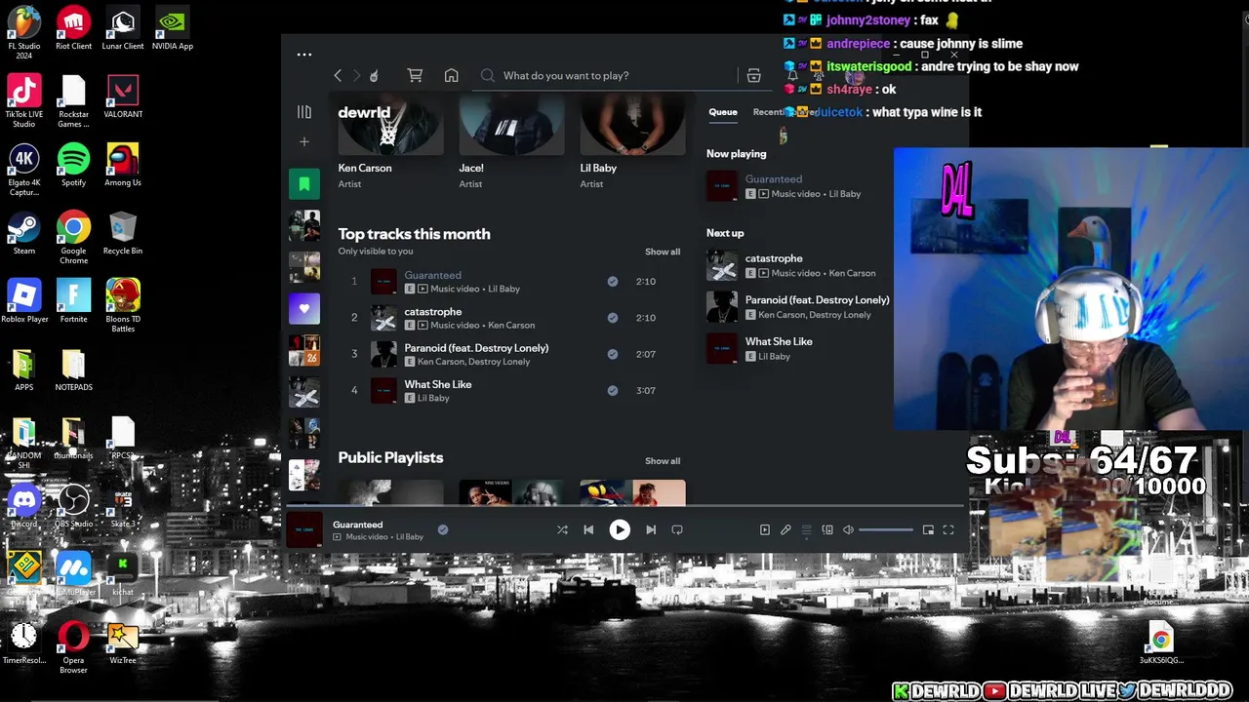Image resolution: width=1249 pixels, height=702 pixels.
Task: Open Jace! artist card
Action: 511,143
